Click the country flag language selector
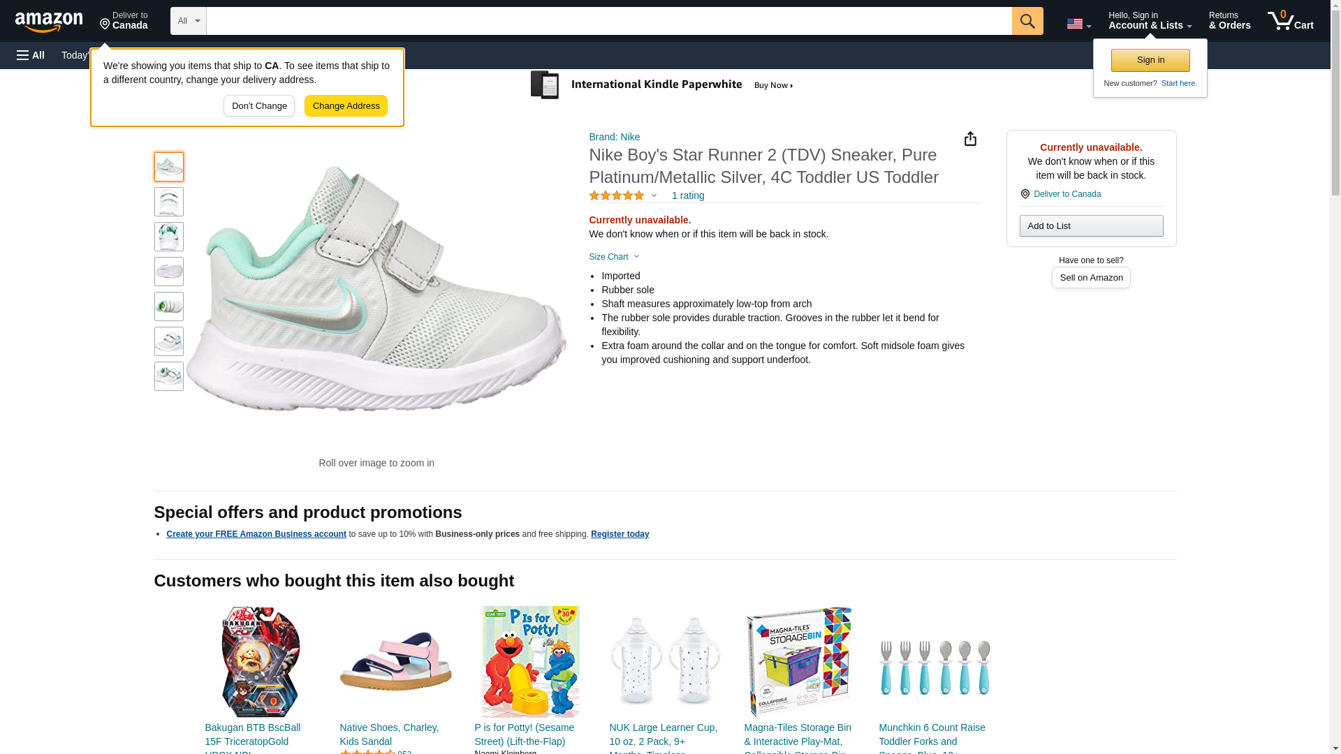 (x=1078, y=24)
